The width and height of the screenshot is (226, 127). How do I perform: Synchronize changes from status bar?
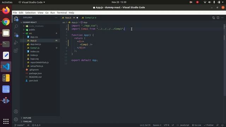(x=28, y=125)
